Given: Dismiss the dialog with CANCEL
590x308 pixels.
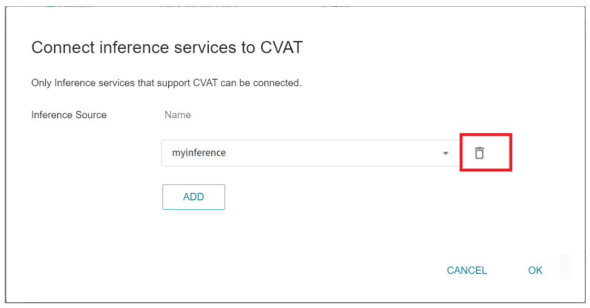Looking at the screenshot, I should tap(466, 270).
